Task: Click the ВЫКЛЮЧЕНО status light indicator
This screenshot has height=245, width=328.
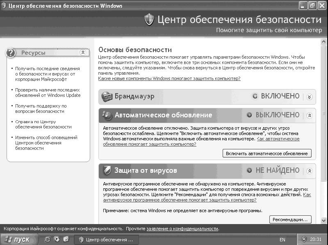Action: [x=249, y=115]
